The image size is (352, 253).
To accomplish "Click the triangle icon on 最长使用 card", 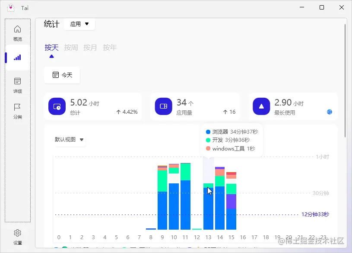I will click(x=261, y=106).
